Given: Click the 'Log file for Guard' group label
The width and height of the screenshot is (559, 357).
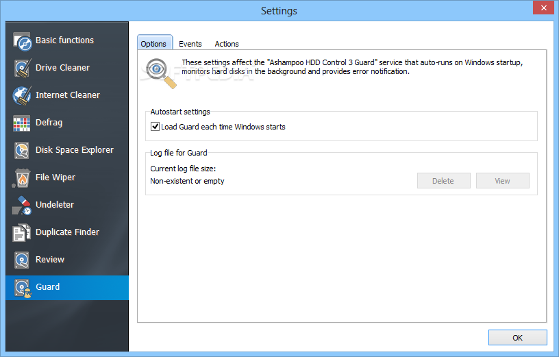Looking at the screenshot, I should coord(179,153).
